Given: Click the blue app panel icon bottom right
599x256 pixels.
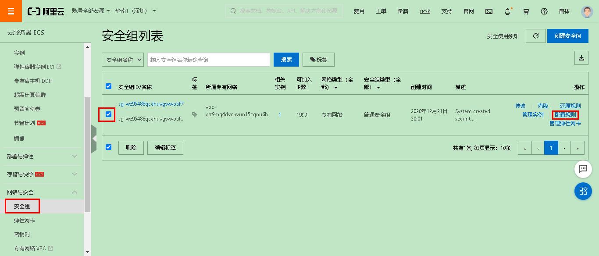Looking at the screenshot, I should [583, 191].
